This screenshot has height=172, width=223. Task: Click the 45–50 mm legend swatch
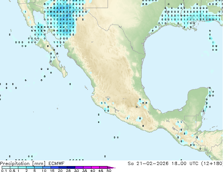point(103,167)
